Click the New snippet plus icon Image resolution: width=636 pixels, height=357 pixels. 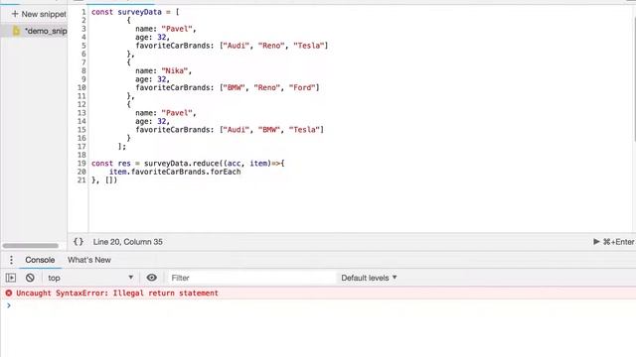15,14
